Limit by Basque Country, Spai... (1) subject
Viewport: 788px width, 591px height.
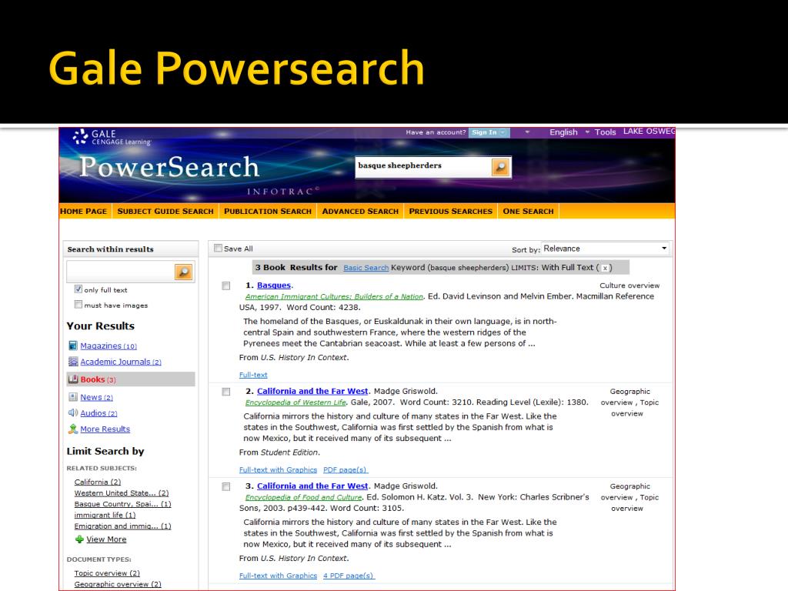point(122,504)
